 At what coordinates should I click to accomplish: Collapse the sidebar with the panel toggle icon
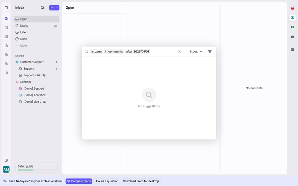(6, 8)
